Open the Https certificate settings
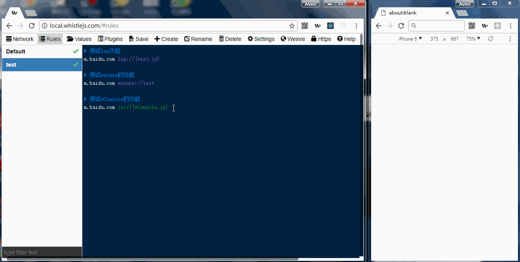This screenshot has height=262, width=520. [x=321, y=39]
